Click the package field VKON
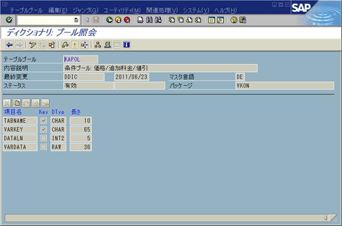Screen dimensions: 342x226 tap(285, 86)
